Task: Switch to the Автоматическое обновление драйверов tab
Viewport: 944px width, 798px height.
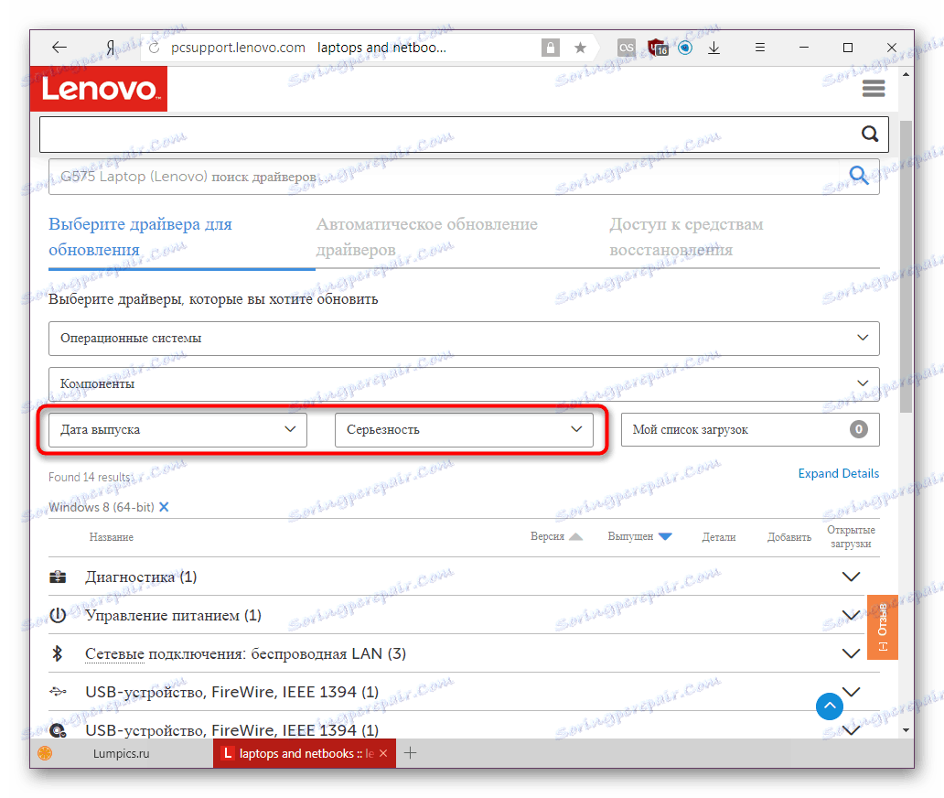Action: pos(427,236)
